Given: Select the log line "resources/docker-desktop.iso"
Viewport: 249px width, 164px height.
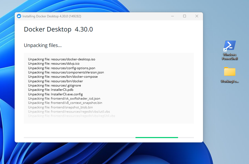Looking at the screenshot, I should tap(62, 59).
